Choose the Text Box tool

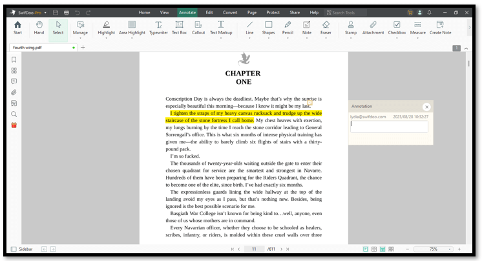point(179,27)
